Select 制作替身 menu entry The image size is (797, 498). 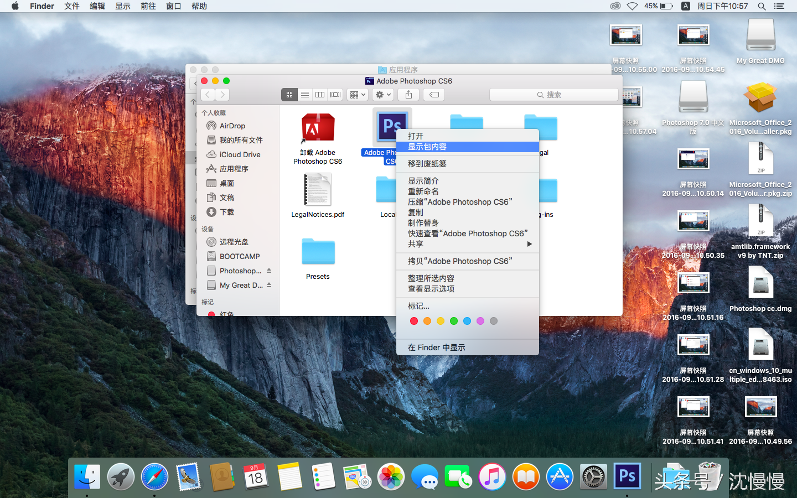468,223
